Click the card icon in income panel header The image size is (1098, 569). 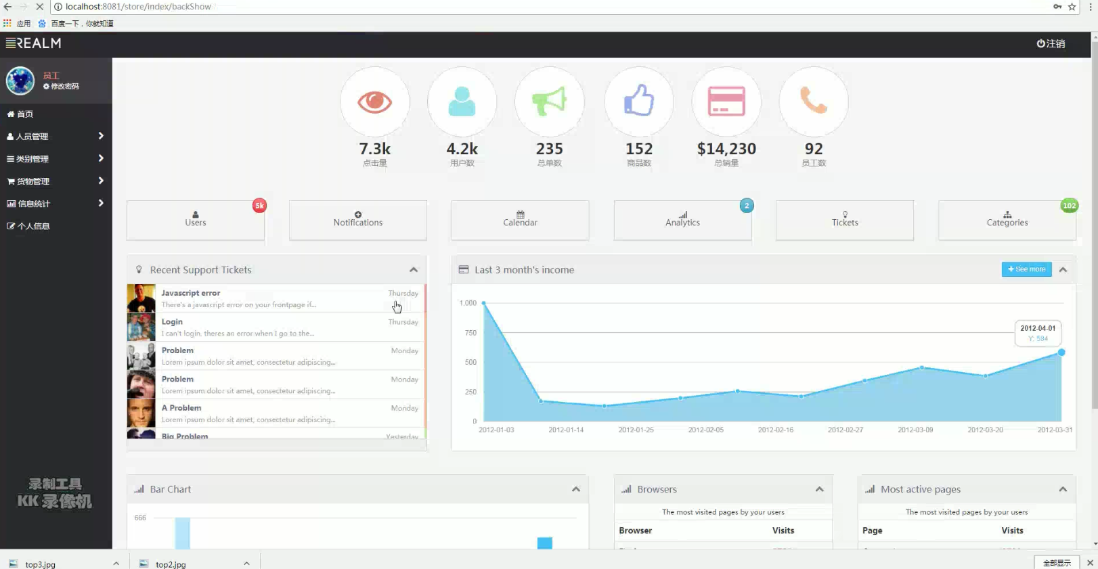464,269
